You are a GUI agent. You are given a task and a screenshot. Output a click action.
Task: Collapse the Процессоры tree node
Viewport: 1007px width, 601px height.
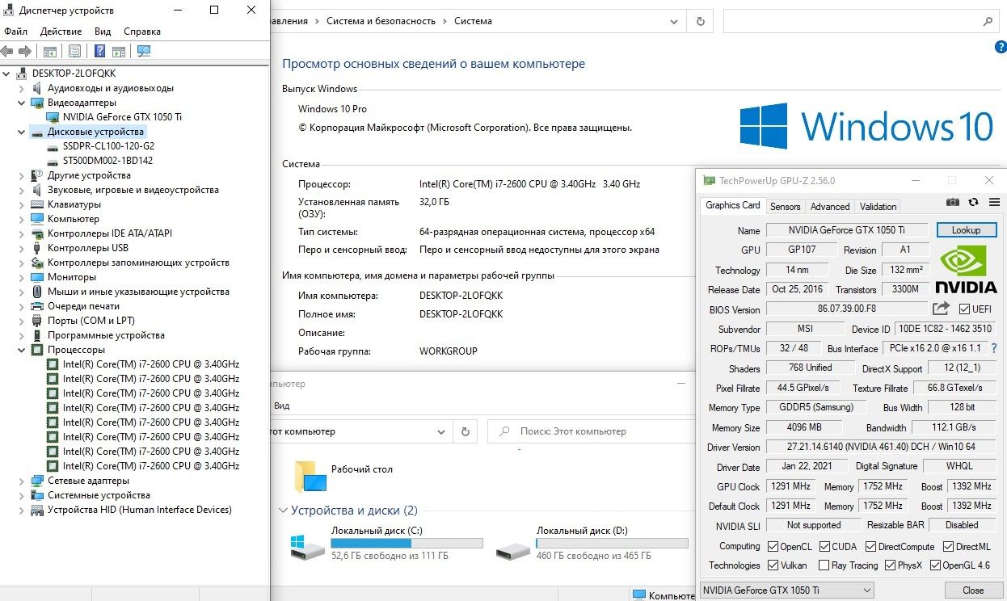[x=22, y=350]
